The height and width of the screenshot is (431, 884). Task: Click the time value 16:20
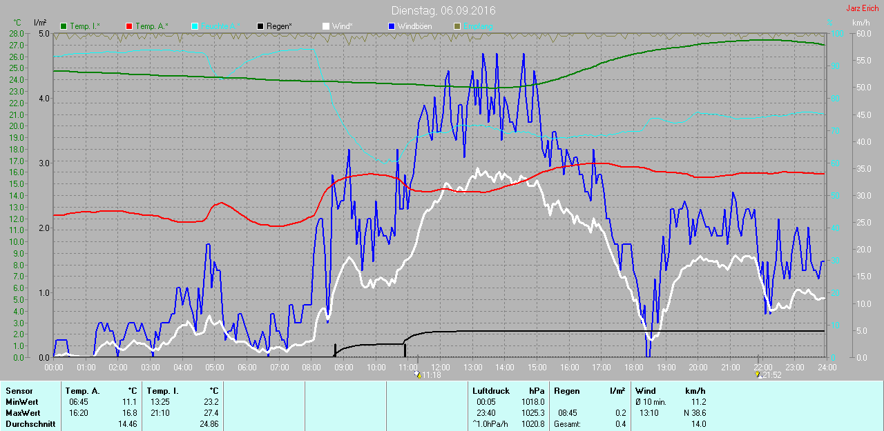click(x=79, y=412)
